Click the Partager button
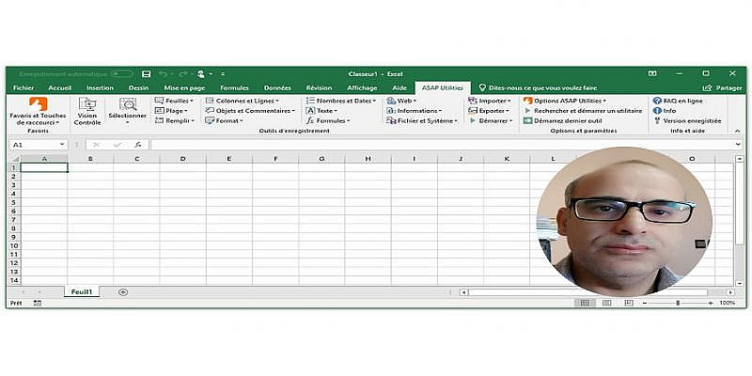752x376 pixels. 722,87
